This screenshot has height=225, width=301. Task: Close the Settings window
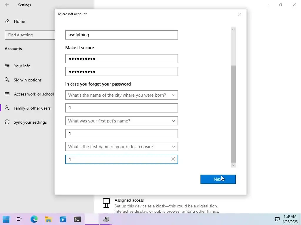click(x=294, y=5)
